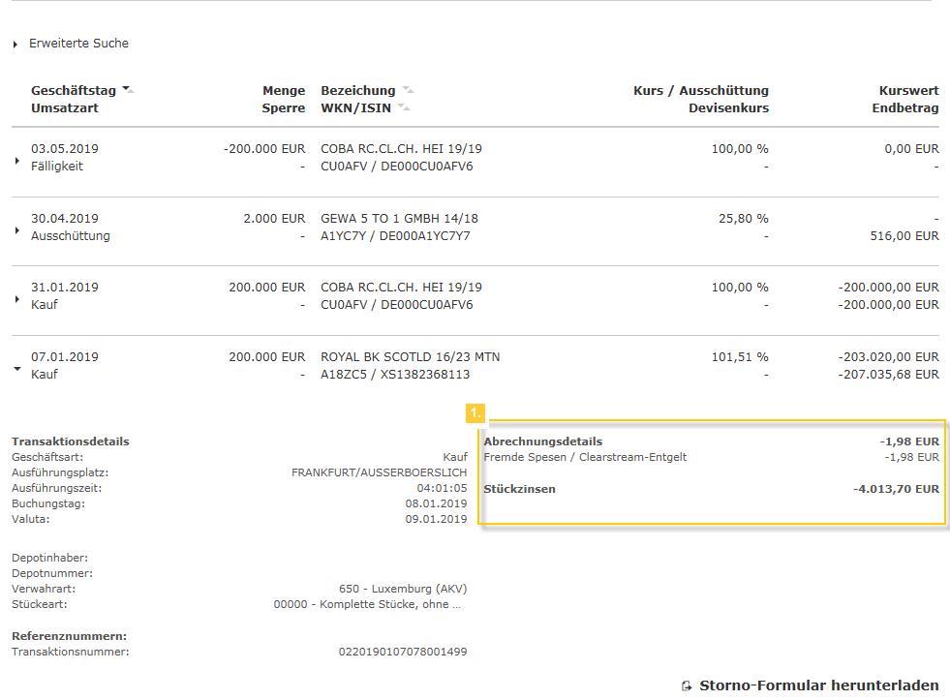Click the Fremde Spesen / Clearstream-Entgelt line
This screenshot has height=700, width=950.
click(x=585, y=457)
